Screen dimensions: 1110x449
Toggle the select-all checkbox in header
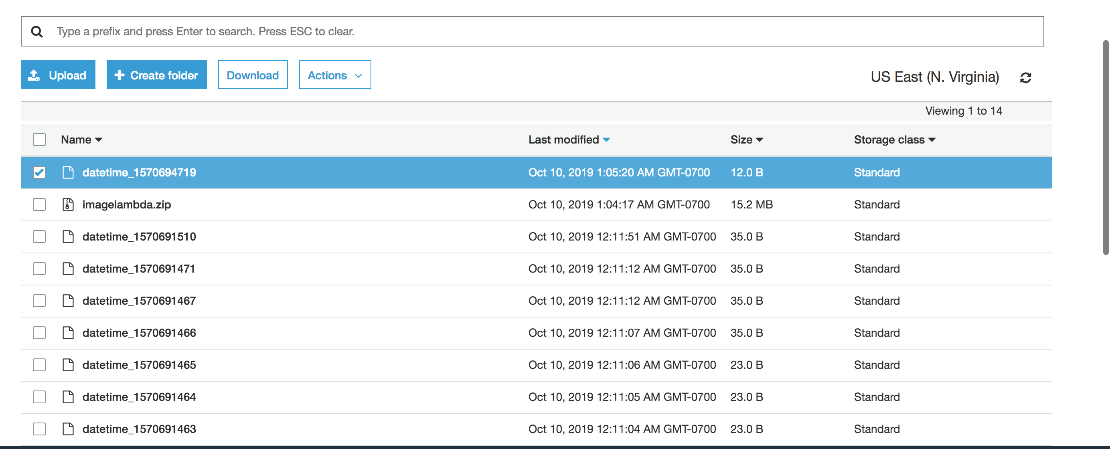[39, 140]
